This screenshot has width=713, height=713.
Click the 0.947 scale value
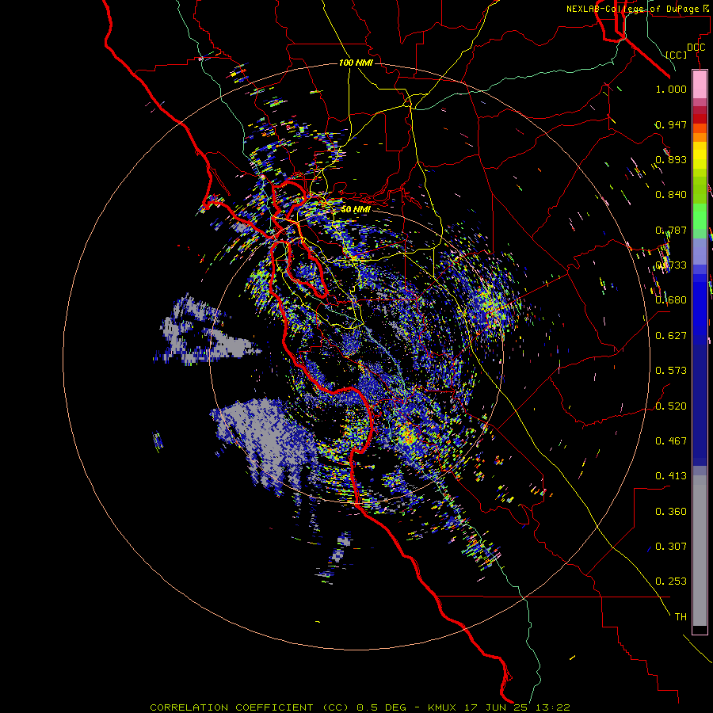click(671, 124)
